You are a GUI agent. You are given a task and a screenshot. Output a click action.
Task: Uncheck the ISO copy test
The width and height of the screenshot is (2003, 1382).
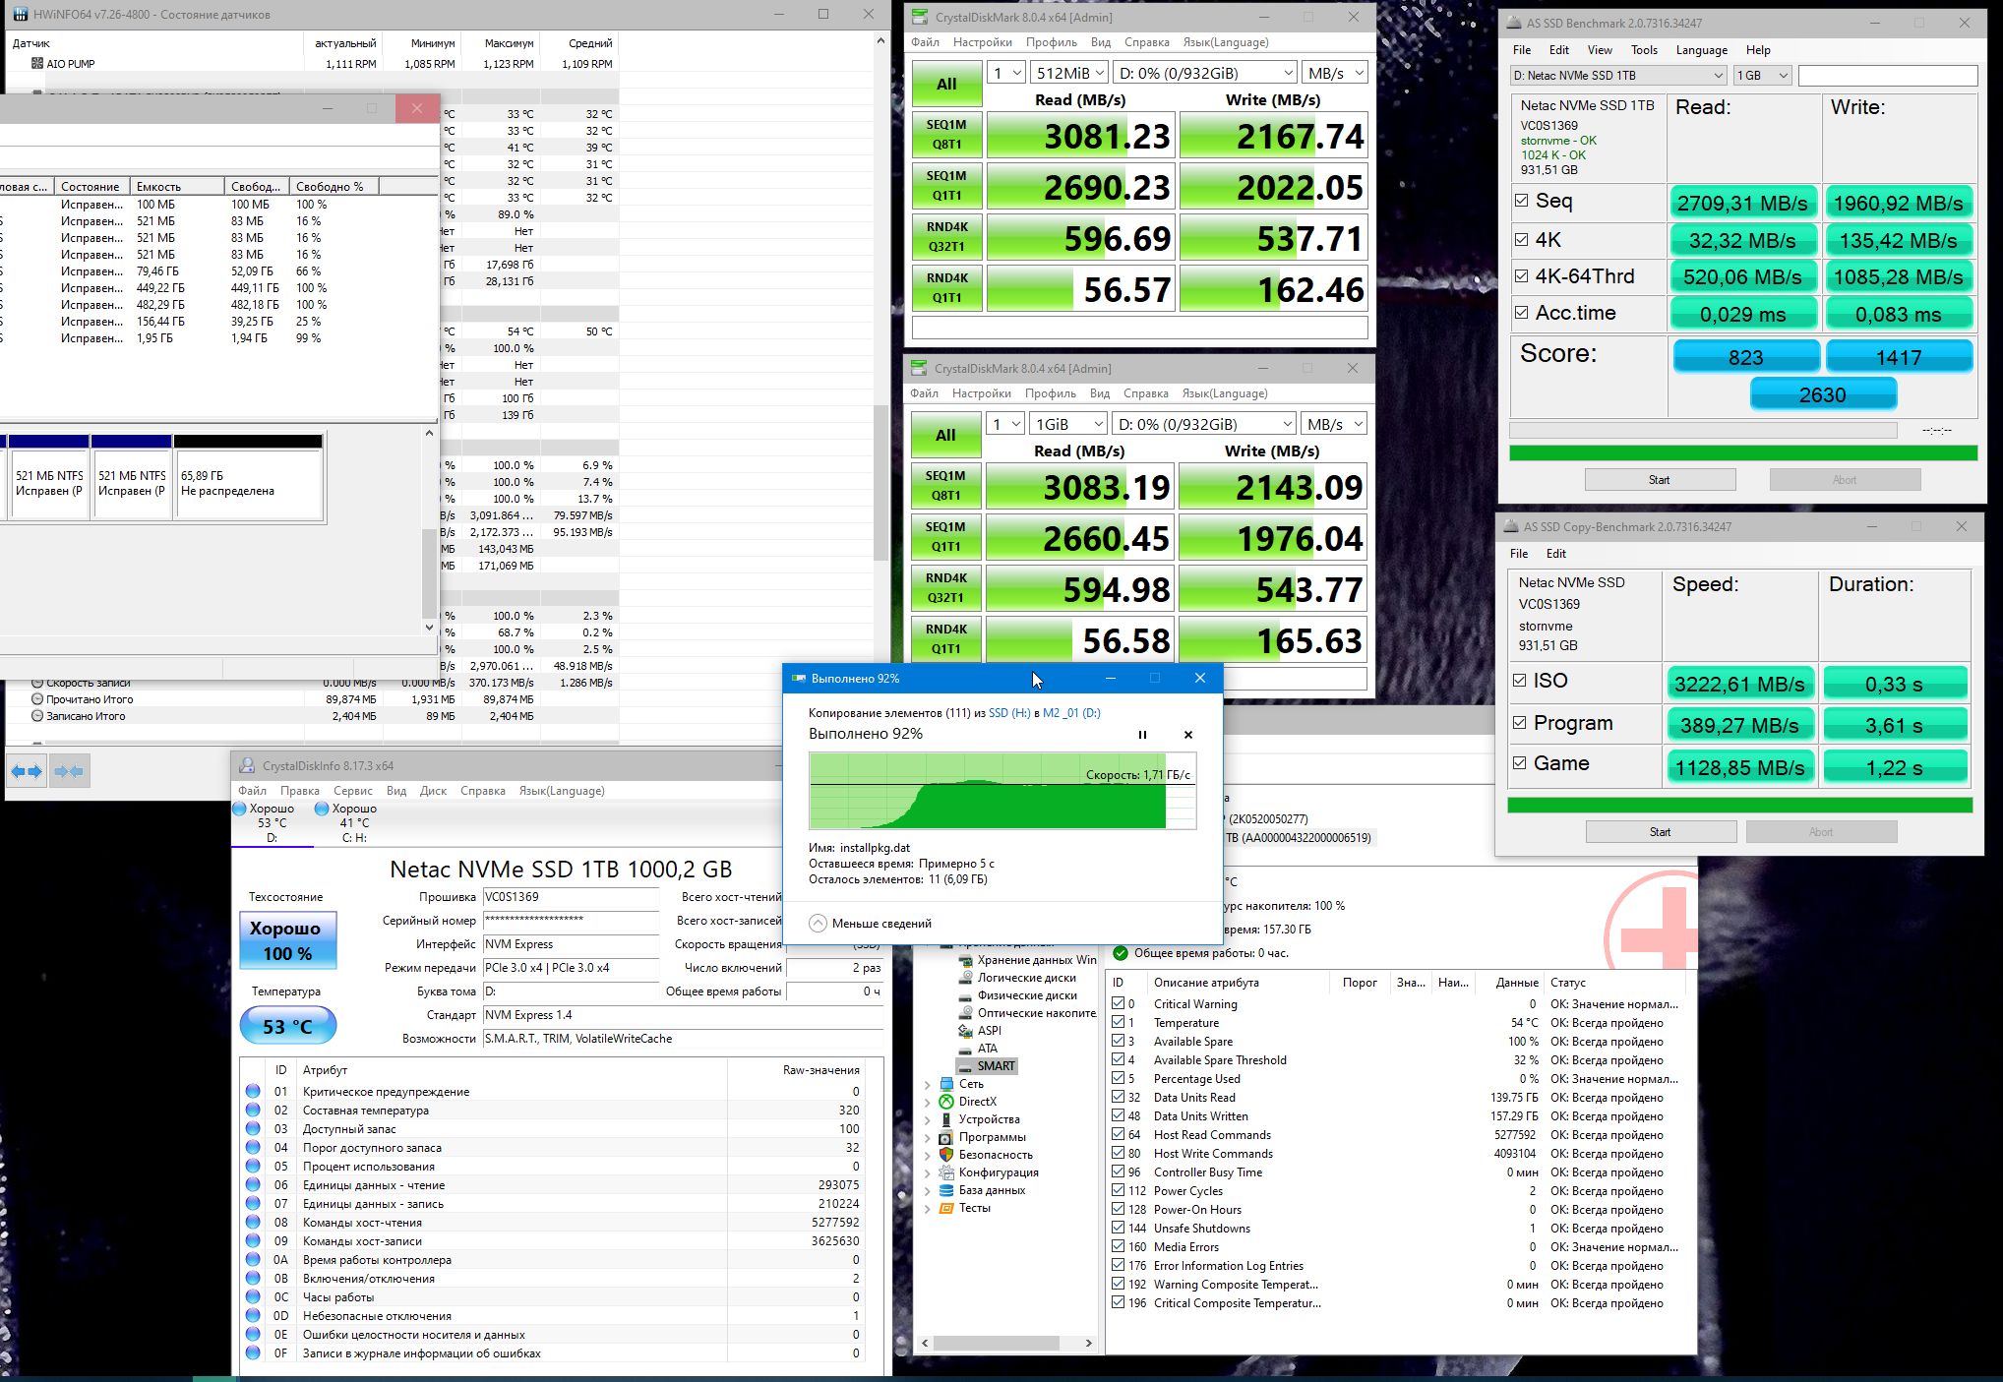click(x=1520, y=681)
